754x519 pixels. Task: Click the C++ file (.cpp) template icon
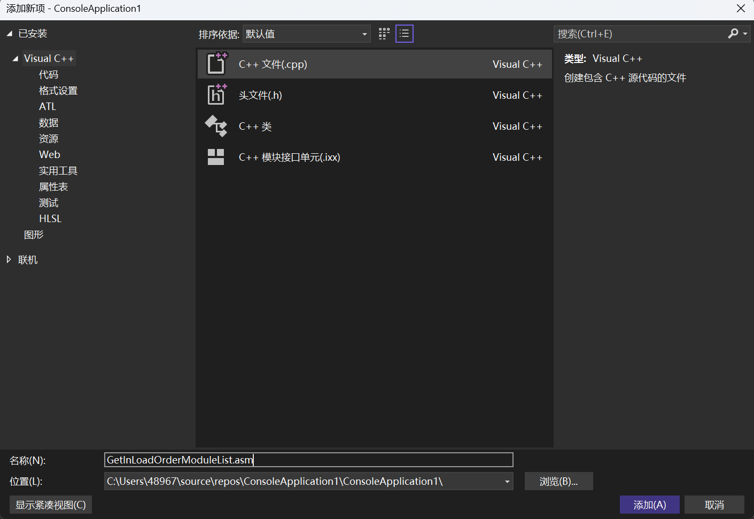point(216,64)
